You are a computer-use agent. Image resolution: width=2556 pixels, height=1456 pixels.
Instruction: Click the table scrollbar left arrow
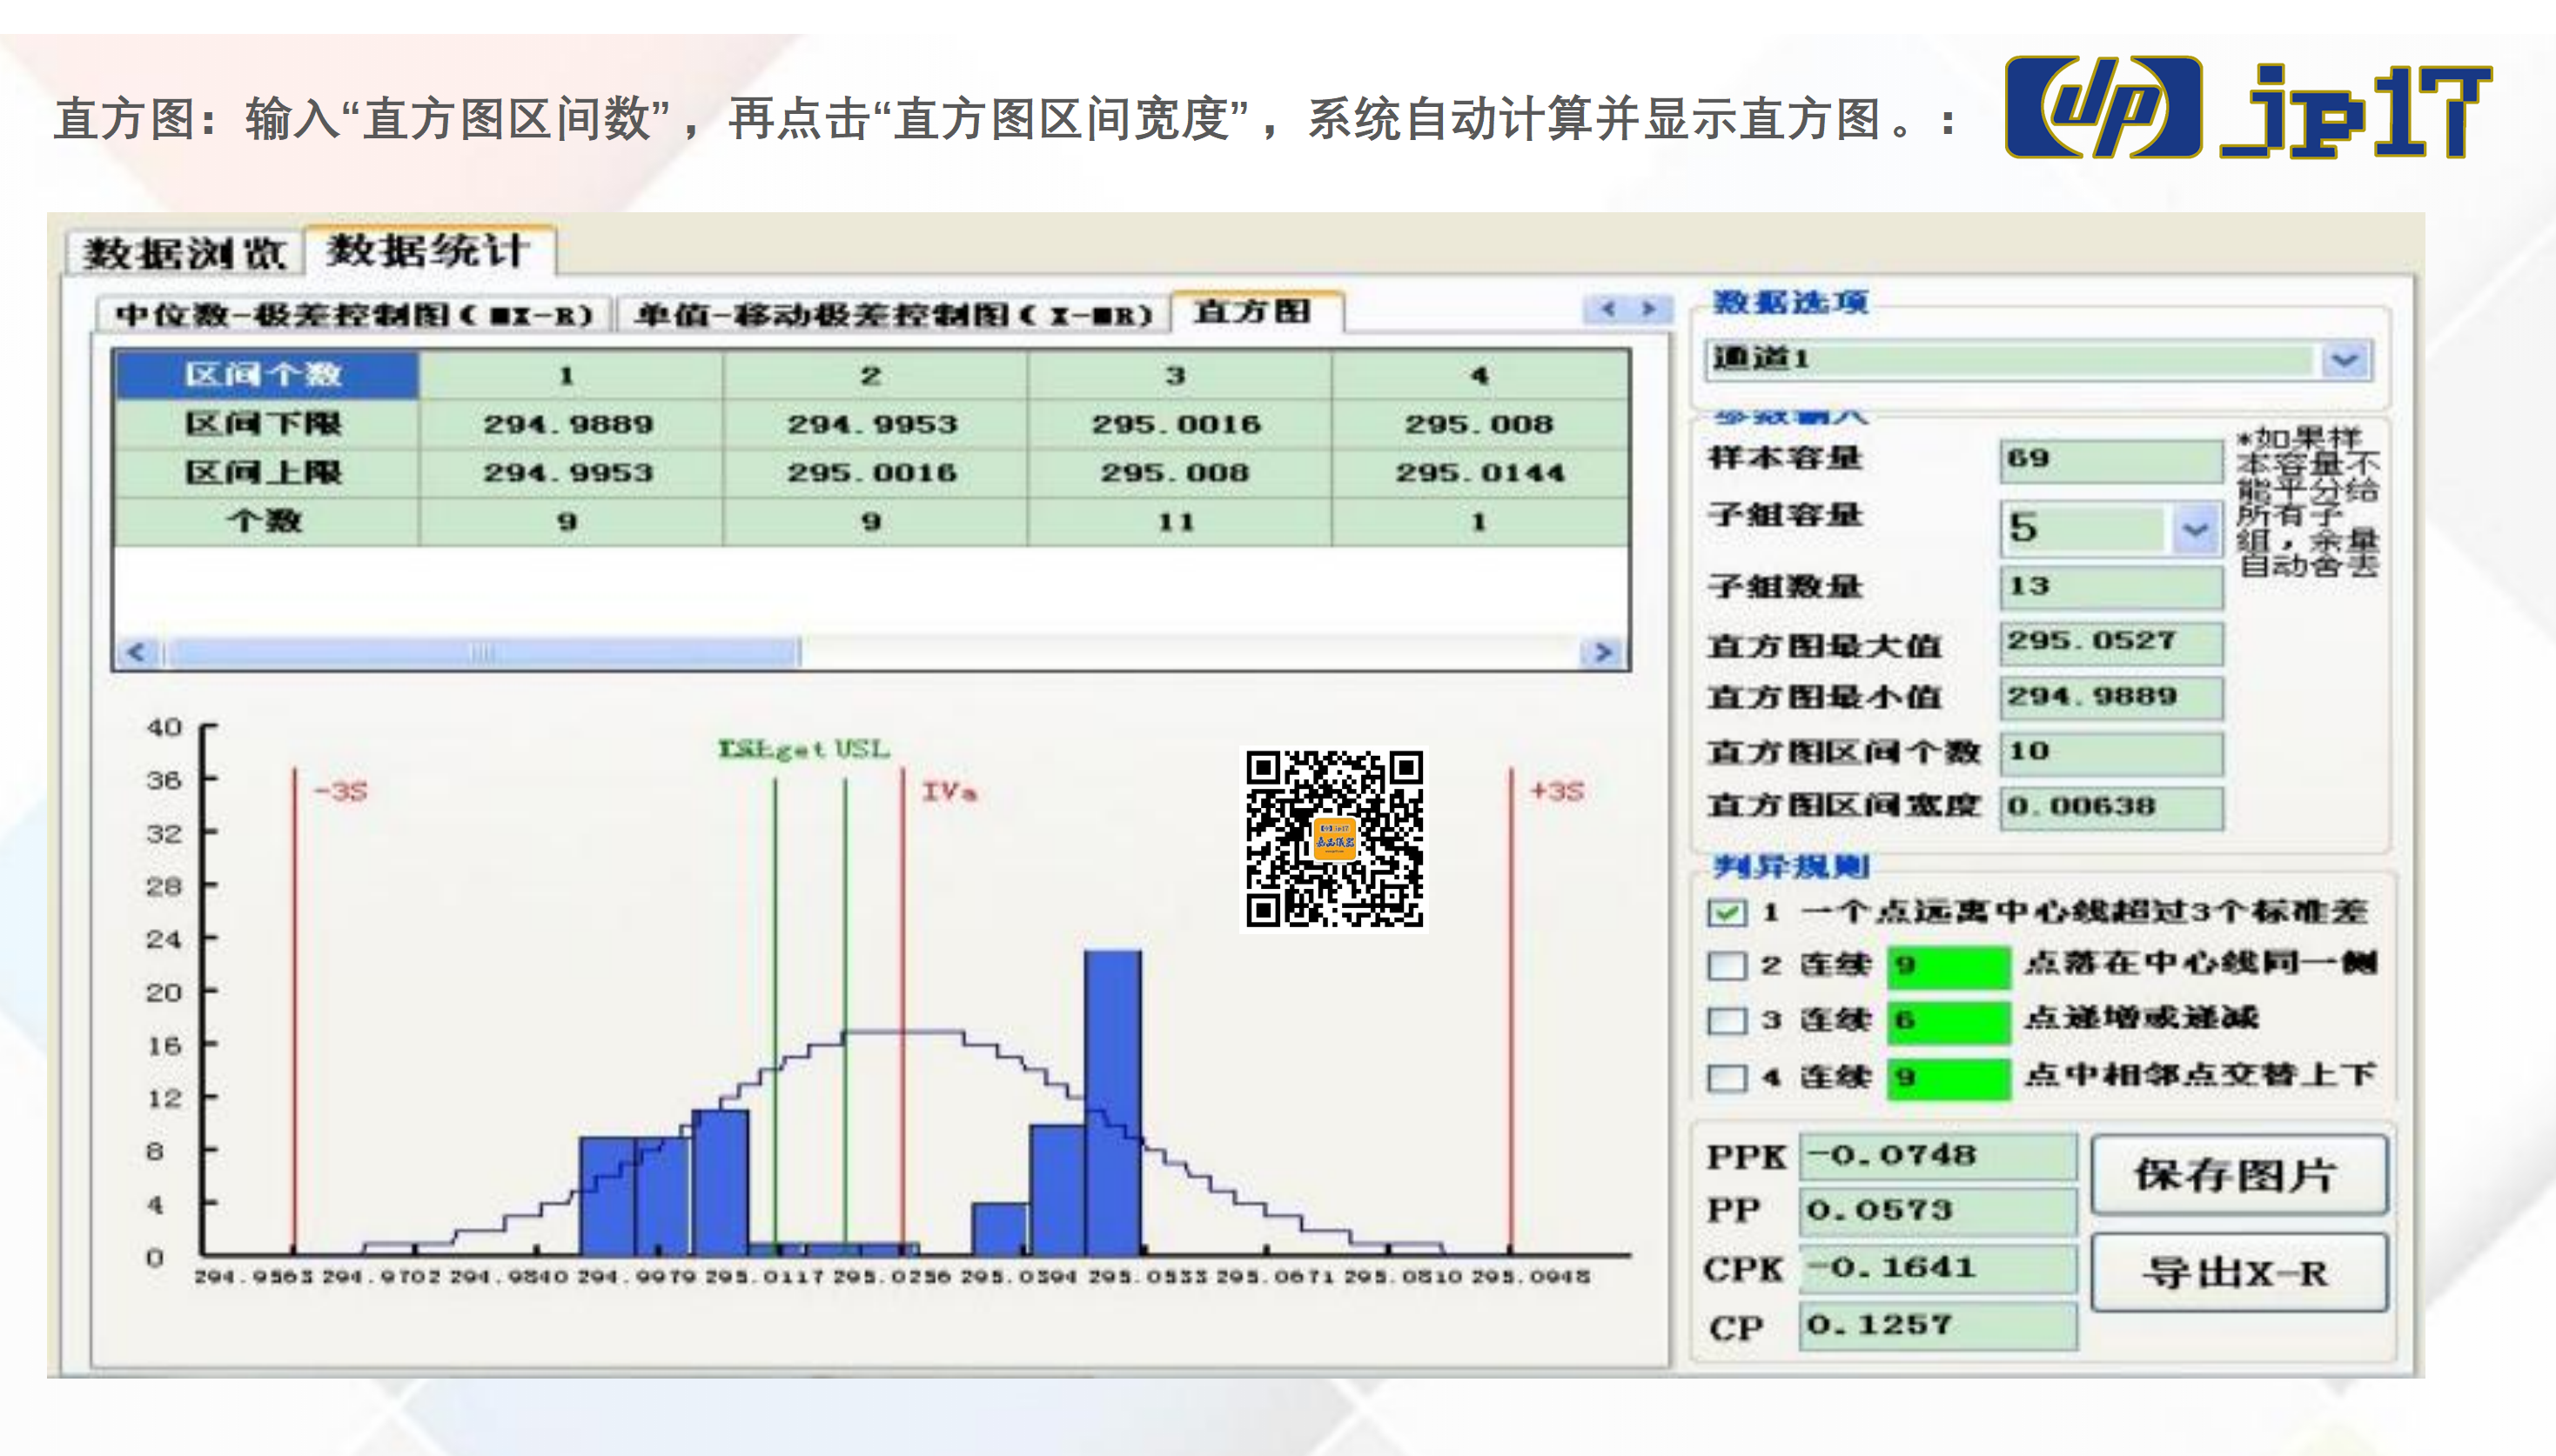[x=137, y=652]
